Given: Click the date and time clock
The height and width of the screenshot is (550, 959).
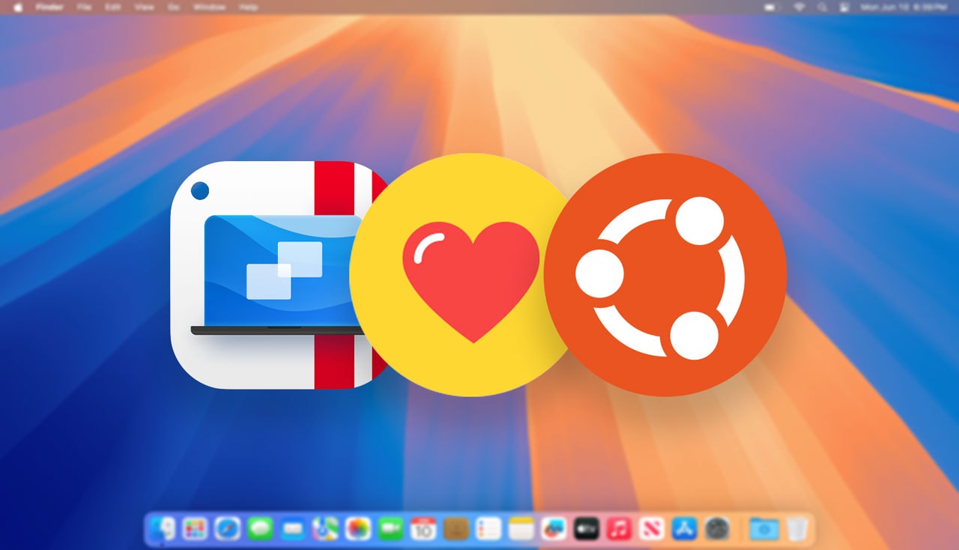Looking at the screenshot, I should pos(904,7).
